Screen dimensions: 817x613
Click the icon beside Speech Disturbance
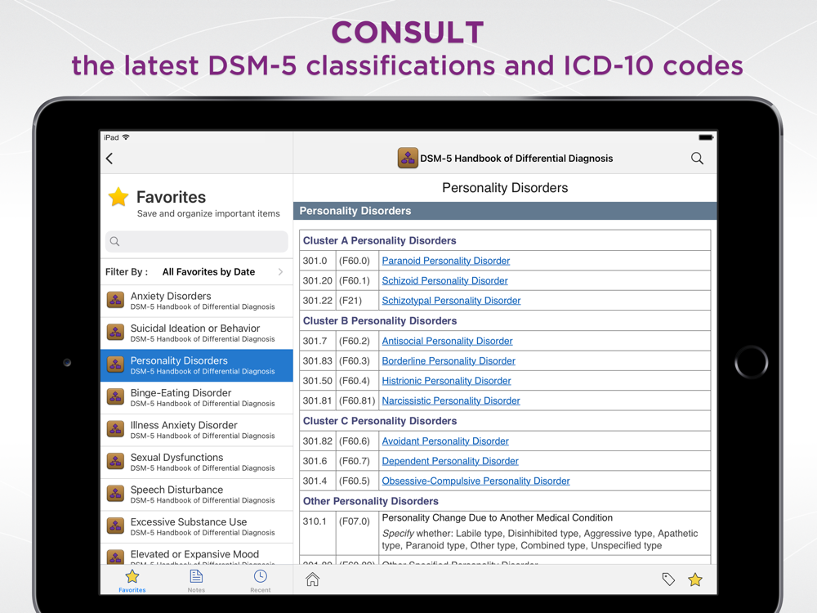pyautogui.click(x=116, y=494)
